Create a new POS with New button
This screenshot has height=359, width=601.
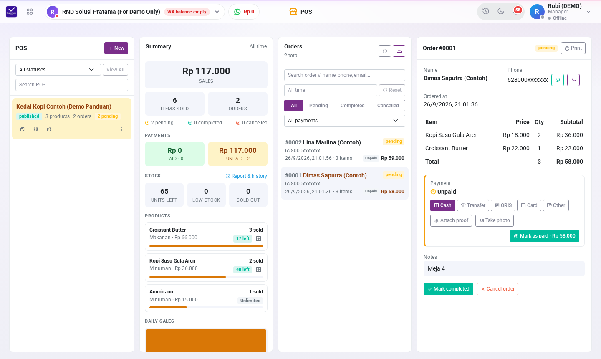click(x=116, y=48)
